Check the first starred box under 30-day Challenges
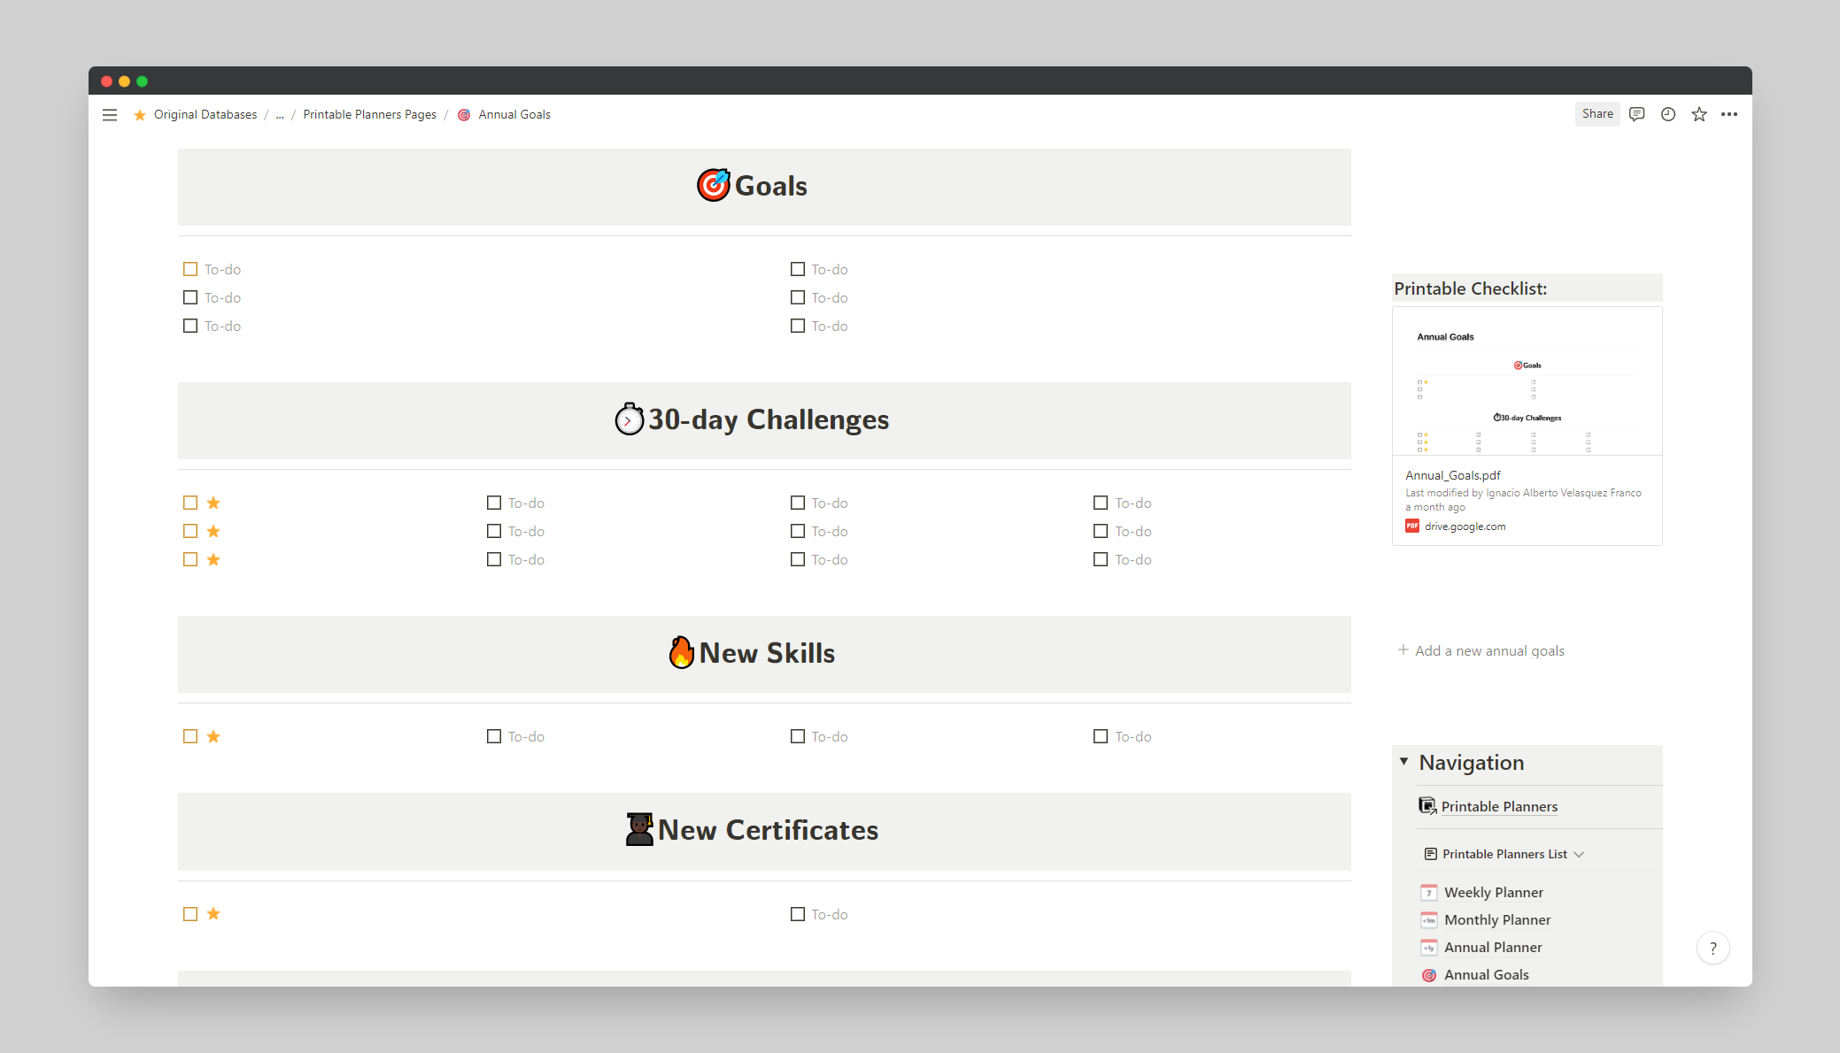This screenshot has height=1053, width=1840. tap(190, 503)
